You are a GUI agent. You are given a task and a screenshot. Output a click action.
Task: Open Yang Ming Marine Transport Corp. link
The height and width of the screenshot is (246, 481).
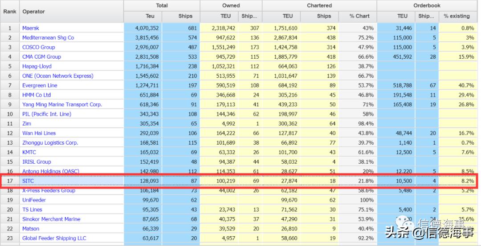(62, 105)
